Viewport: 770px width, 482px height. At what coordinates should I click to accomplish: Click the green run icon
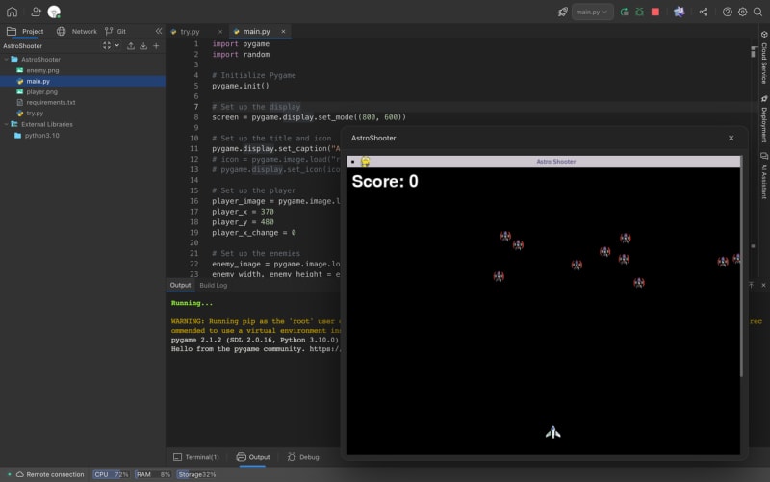point(624,12)
